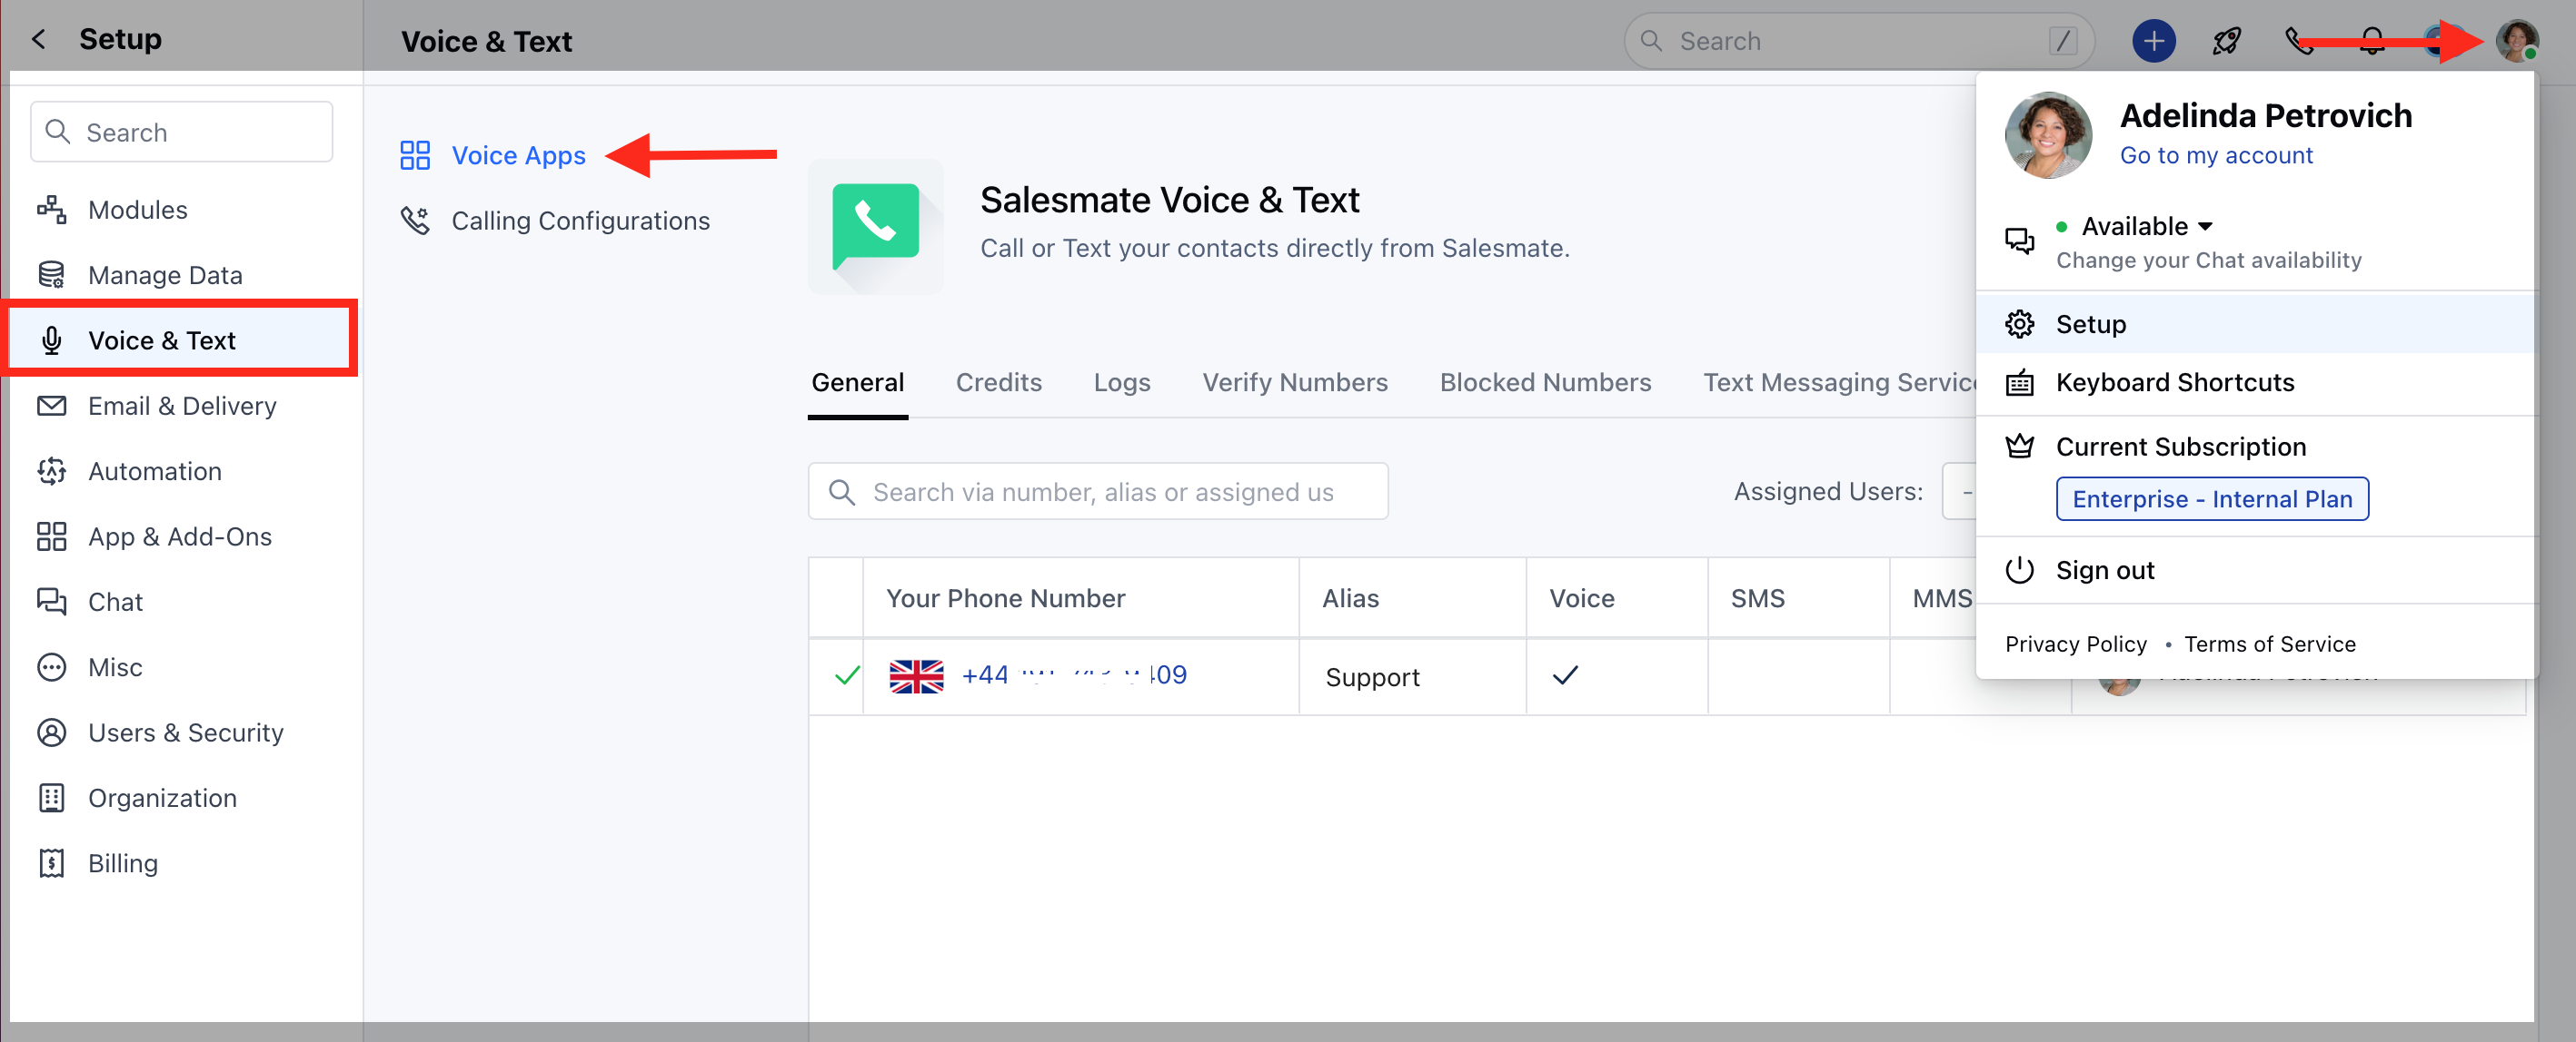Click the Enterprise - Internal Plan badge
2576x1042 pixels.
click(2211, 499)
